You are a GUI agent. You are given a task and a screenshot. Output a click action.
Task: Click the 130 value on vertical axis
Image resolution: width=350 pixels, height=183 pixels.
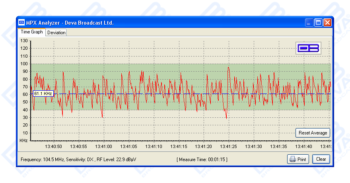24,41
